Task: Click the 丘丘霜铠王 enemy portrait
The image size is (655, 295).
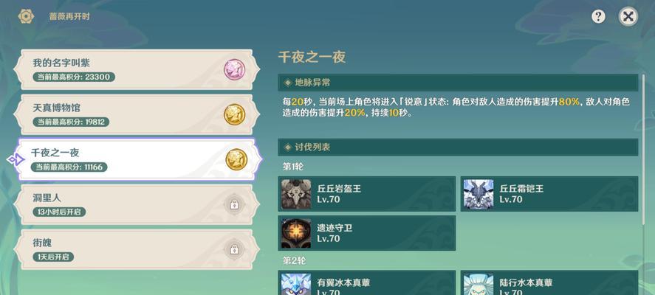Action: (479, 194)
